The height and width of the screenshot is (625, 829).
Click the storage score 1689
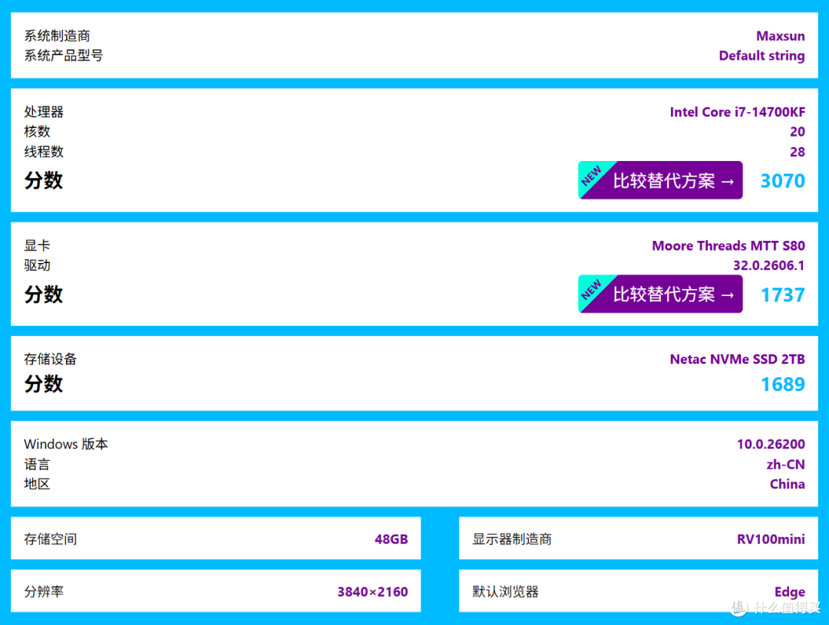pyautogui.click(x=782, y=384)
